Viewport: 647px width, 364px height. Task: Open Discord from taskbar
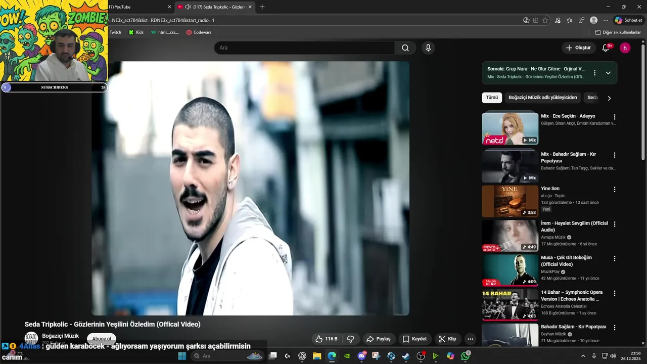tap(361, 356)
